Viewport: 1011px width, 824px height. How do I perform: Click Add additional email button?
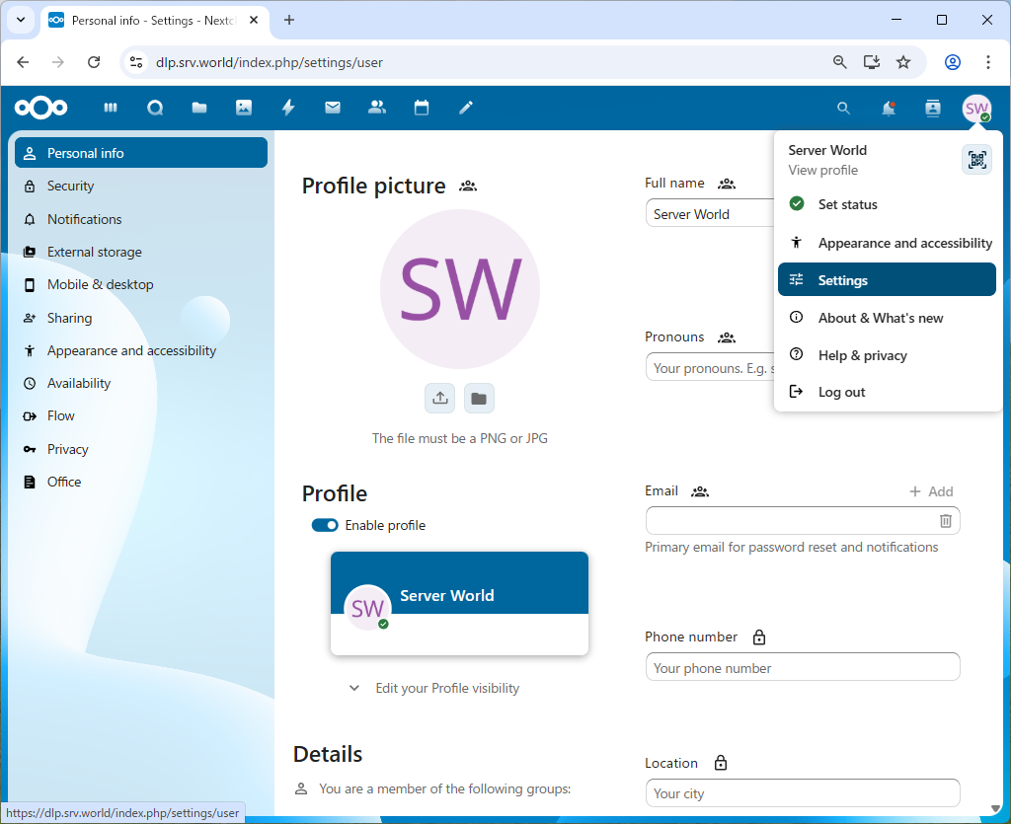(x=931, y=491)
